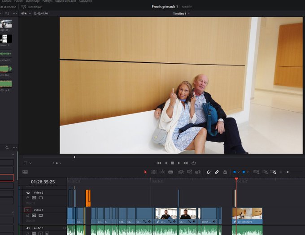Open the timeline view options icon
305x235 pixels.
pyautogui.click(x=25, y=172)
